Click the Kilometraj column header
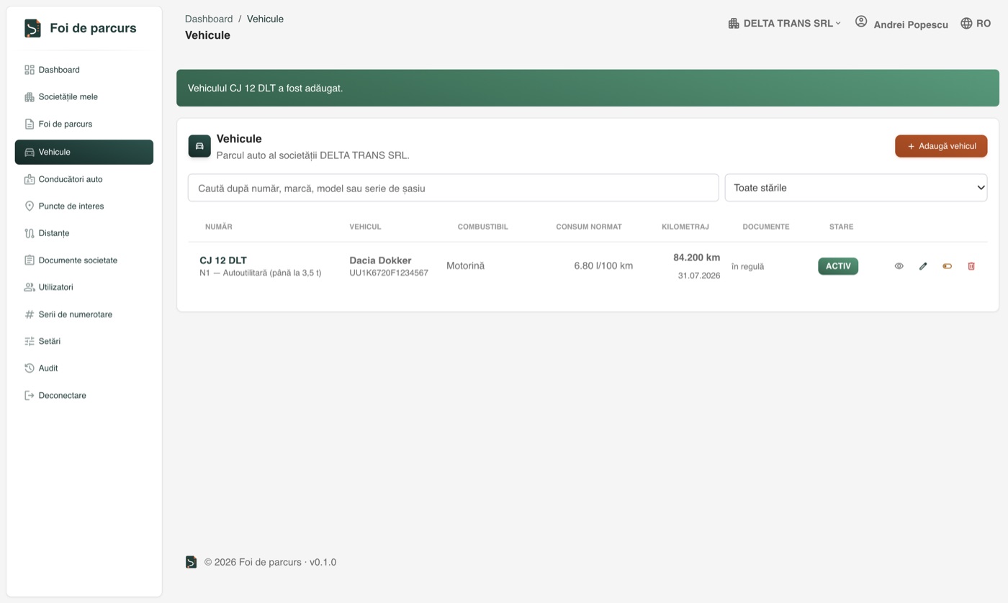 coord(685,227)
